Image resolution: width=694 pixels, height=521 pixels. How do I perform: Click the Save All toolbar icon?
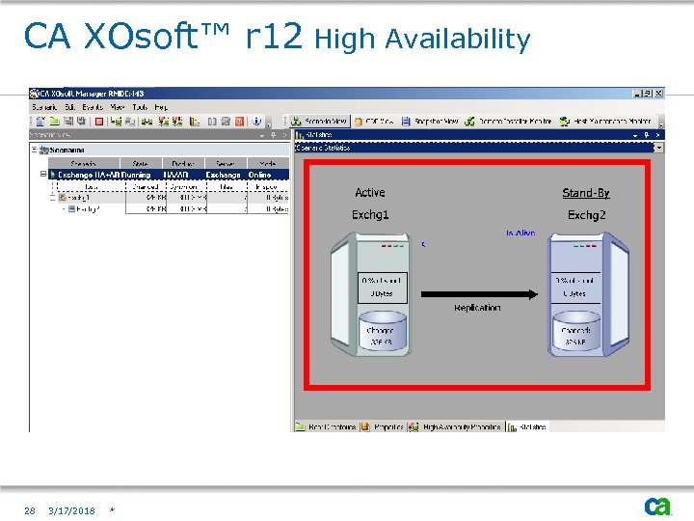(x=81, y=121)
